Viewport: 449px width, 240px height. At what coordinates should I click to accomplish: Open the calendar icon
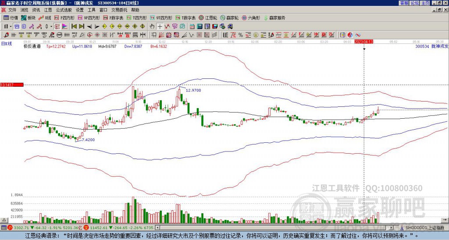click(x=192, y=27)
